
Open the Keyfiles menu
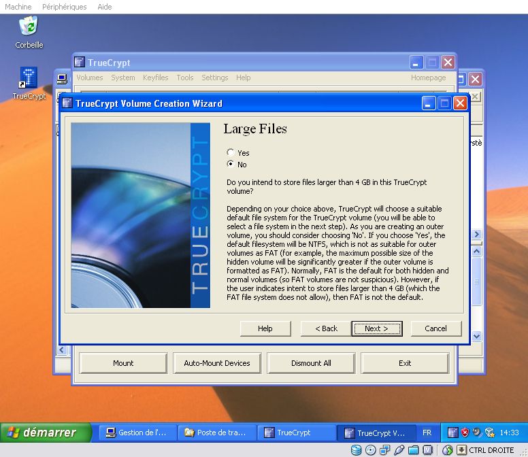point(155,78)
